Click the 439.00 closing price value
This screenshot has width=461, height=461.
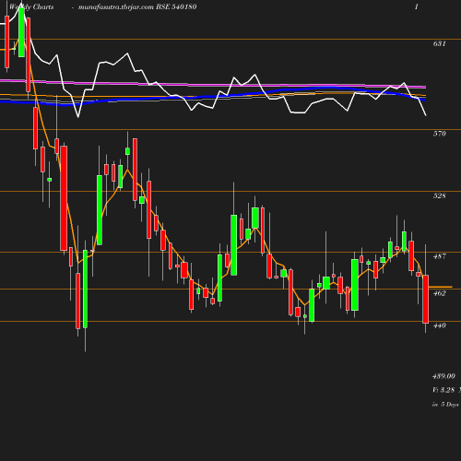tap(443, 376)
